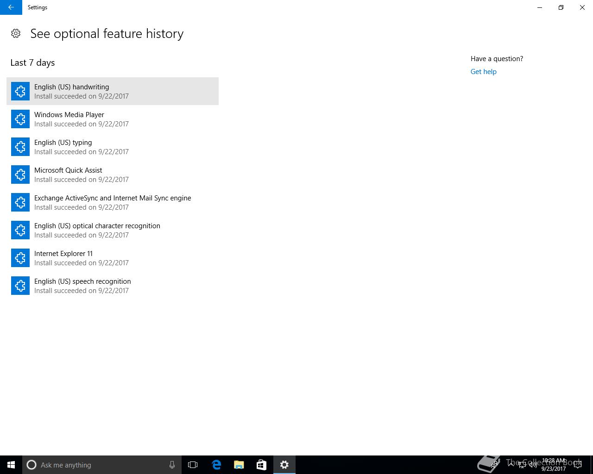Select the Internet Explorer 11 entry

[x=113, y=258]
